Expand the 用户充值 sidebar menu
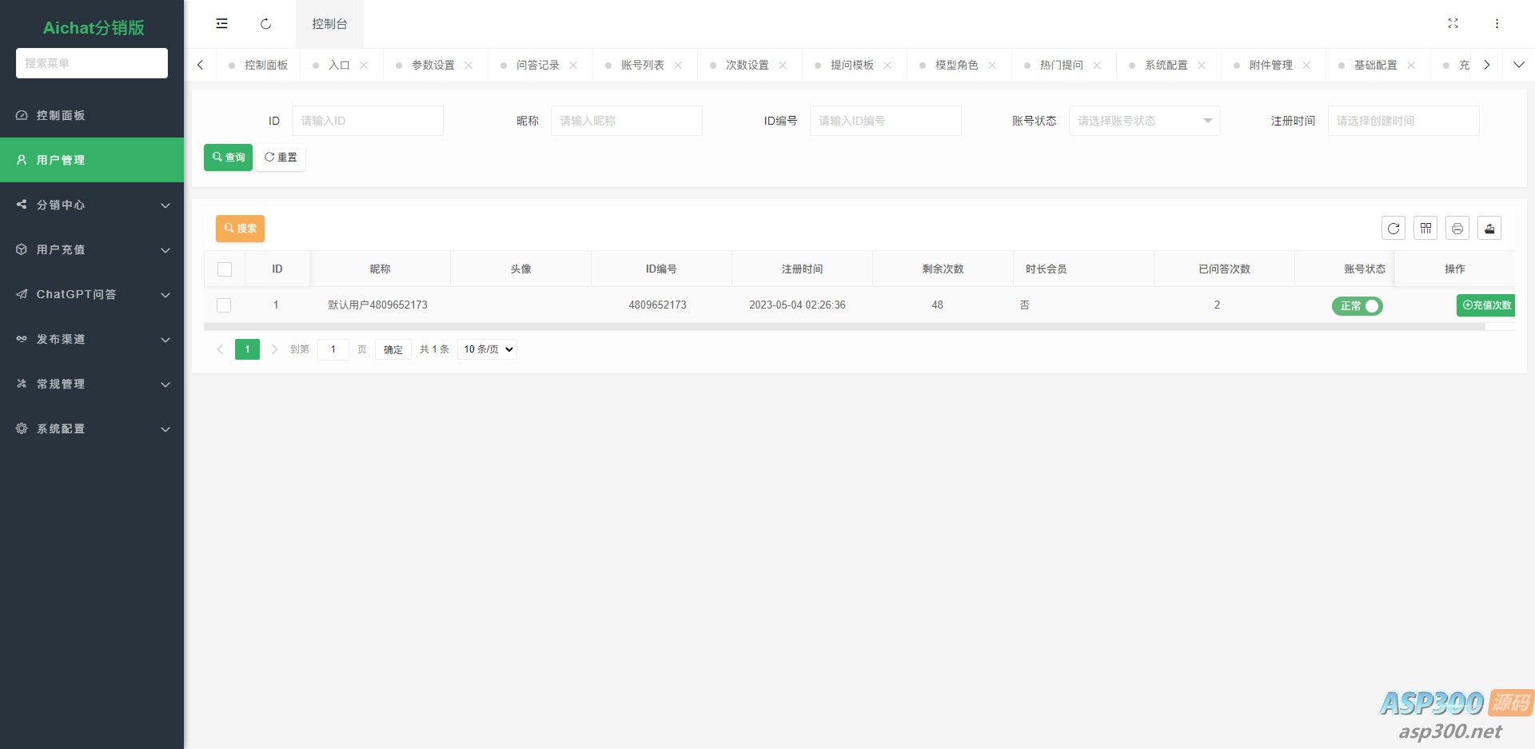This screenshot has height=749, width=1535. (x=92, y=249)
